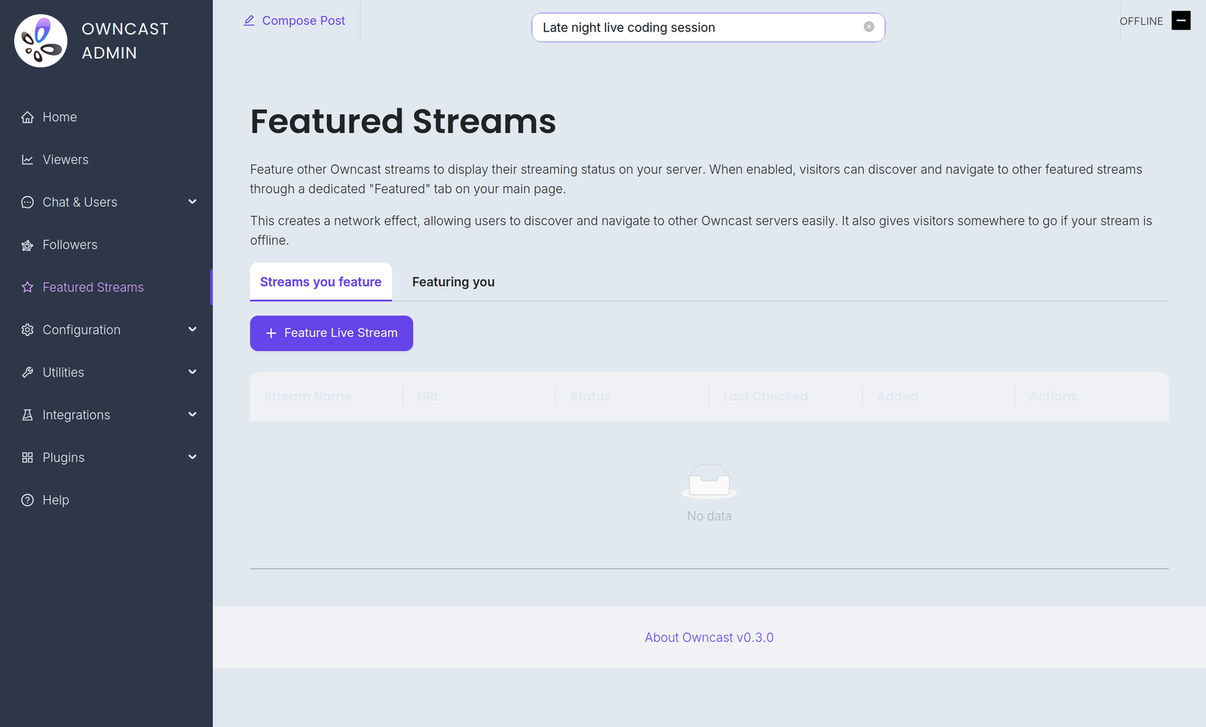Screen dimensions: 1206x727
Task: Click the Followers fediverse icon
Action: (28, 245)
